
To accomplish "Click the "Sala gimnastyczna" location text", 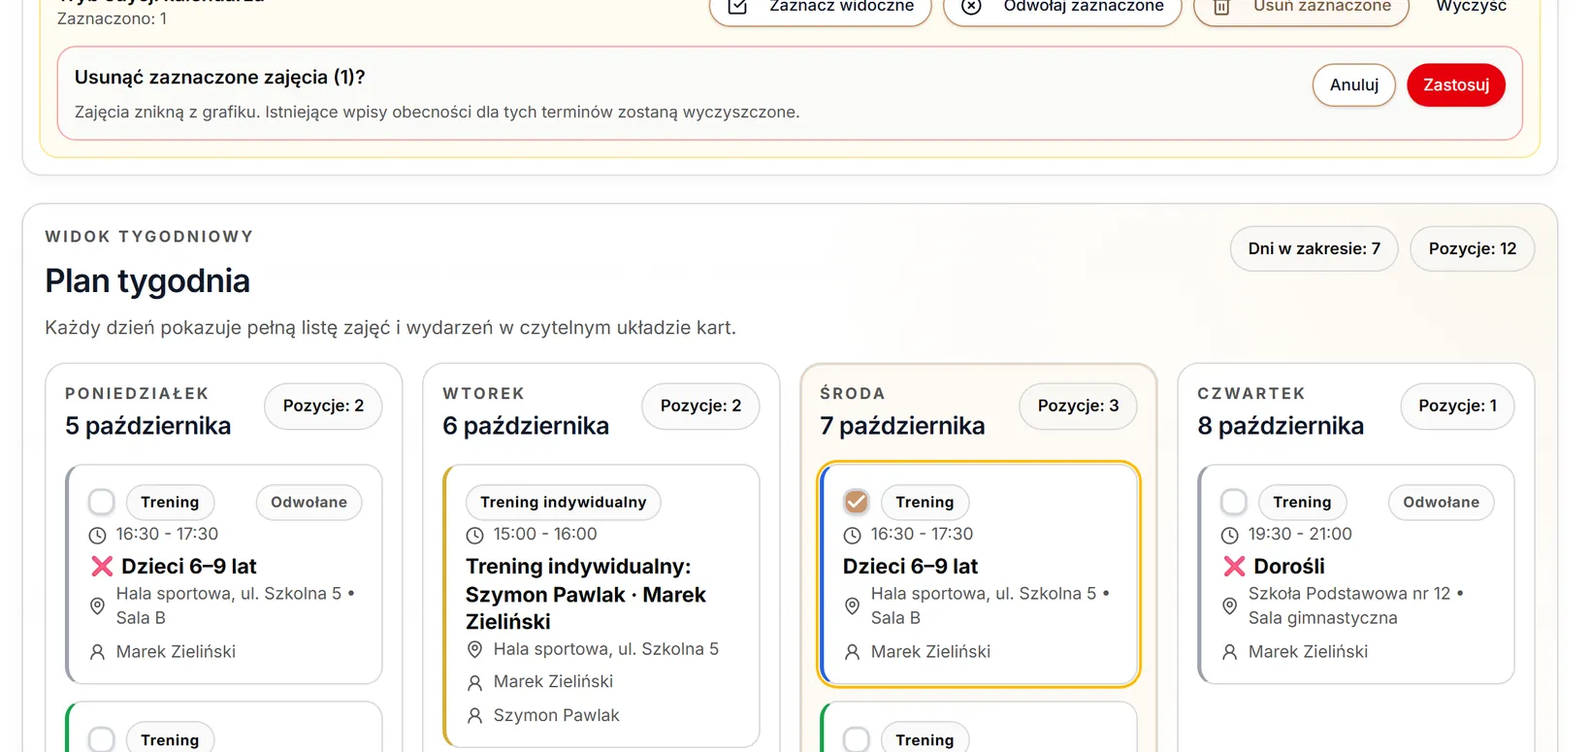I will (x=1322, y=618).
